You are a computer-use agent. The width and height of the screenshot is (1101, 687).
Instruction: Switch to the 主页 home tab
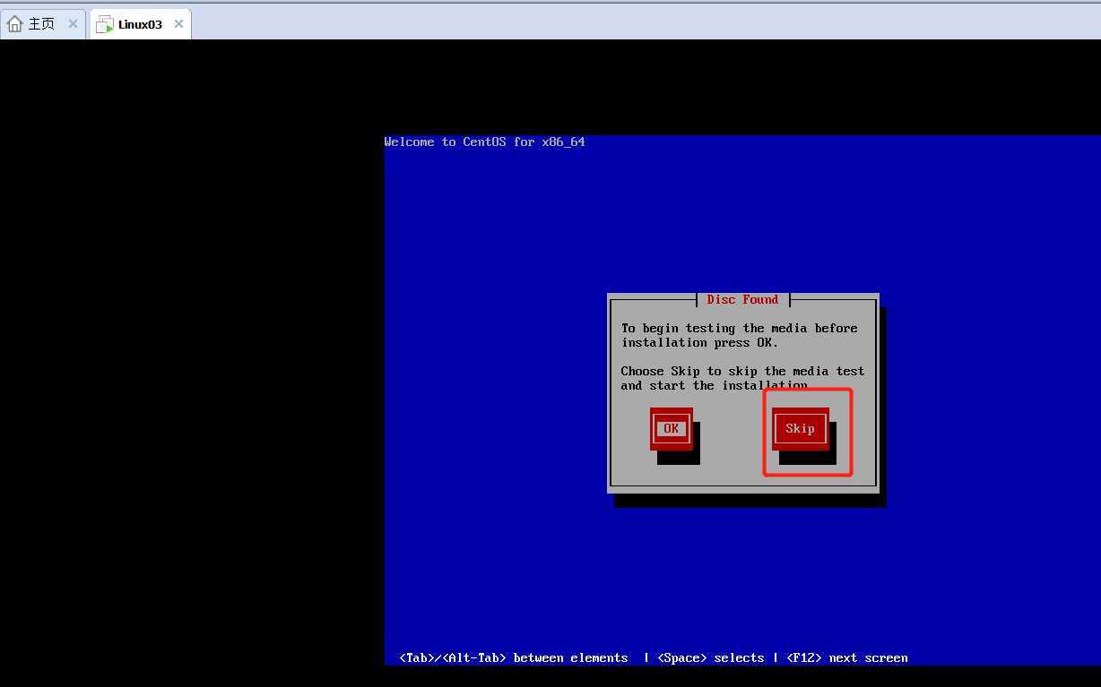tap(42, 24)
